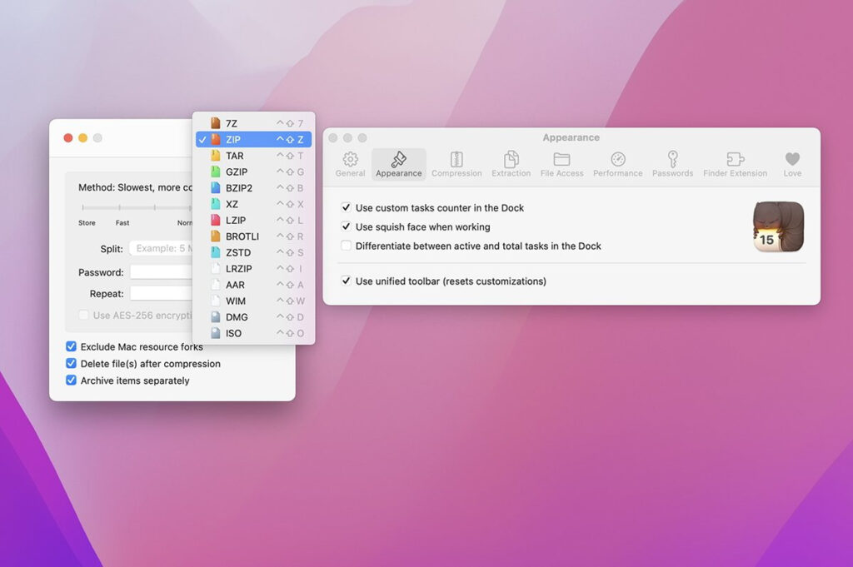This screenshot has width=853, height=567.
Task: Click the Store mark on the method slider
Action: pos(83,207)
